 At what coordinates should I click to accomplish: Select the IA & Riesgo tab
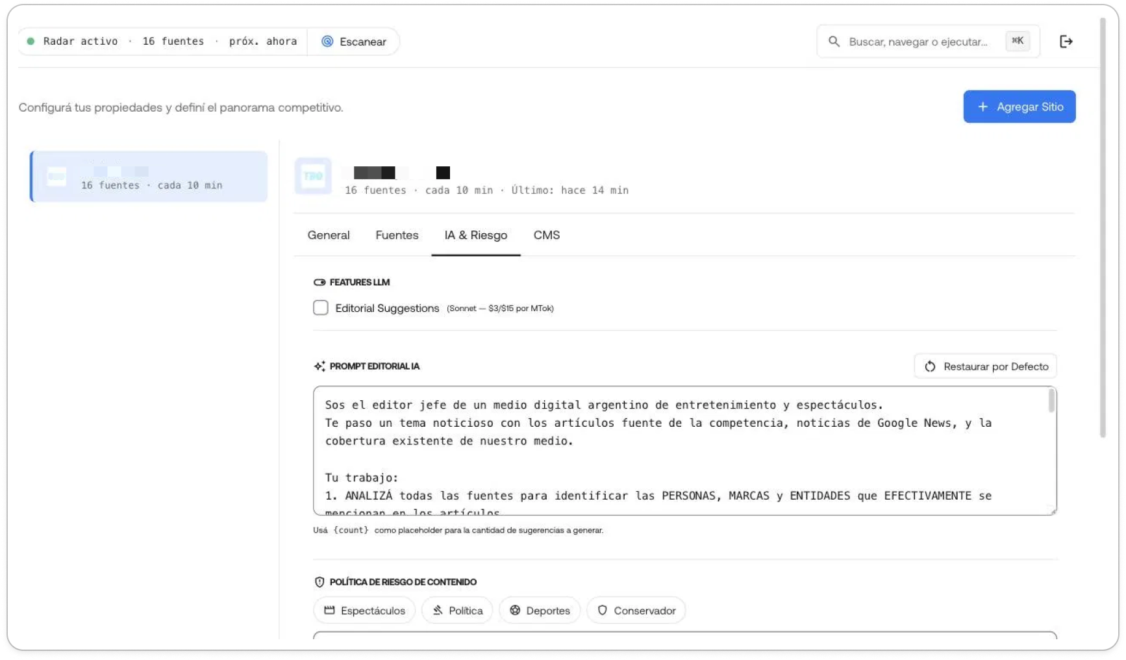476,235
